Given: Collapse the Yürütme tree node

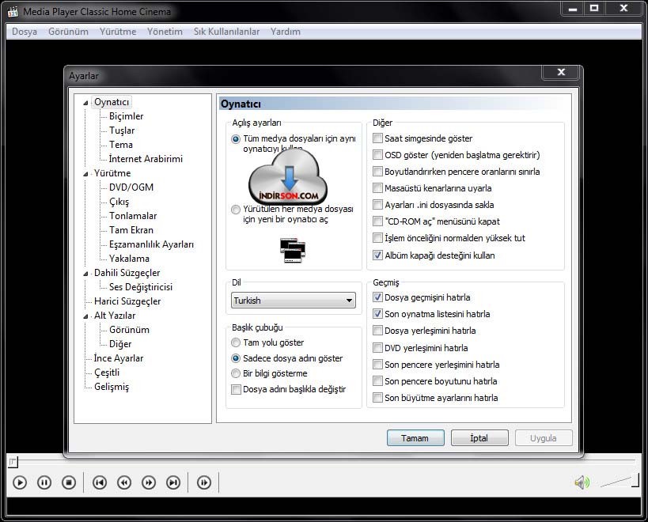Looking at the screenshot, I should (85, 174).
